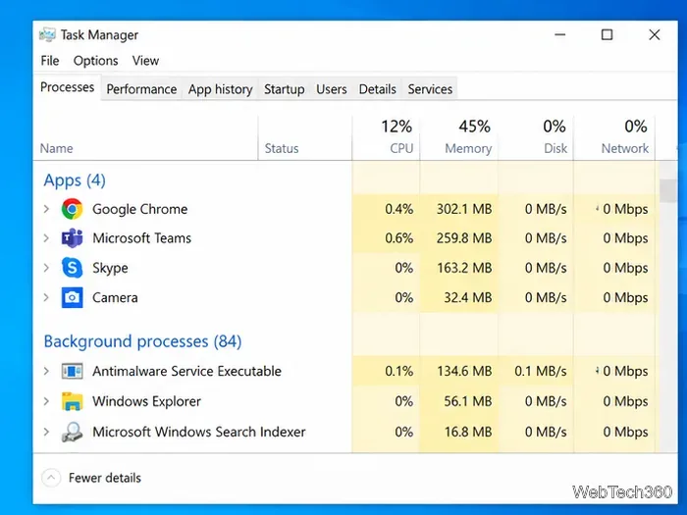Viewport: 687px width, 515px height.
Task: Open the View menu
Action: coord(145,61)
